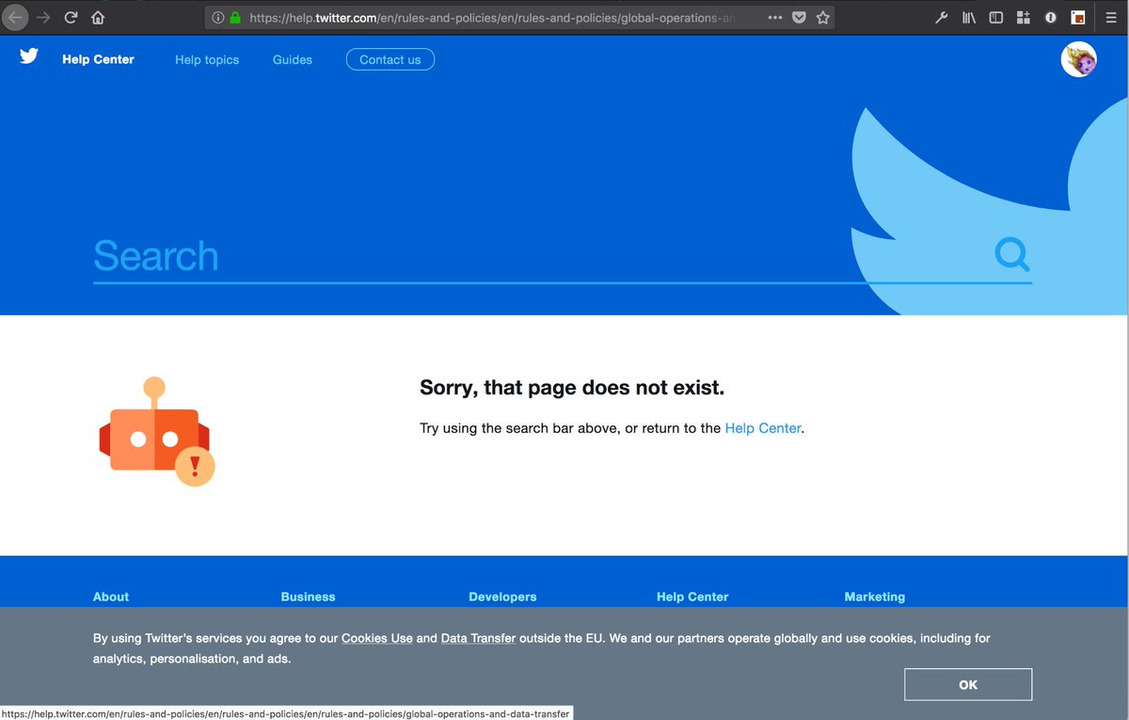Image resolution: width=1129 pixels, height=720 pixels.
Task: Toggle the bookmark star in the address bar
Action: (823, 17)
